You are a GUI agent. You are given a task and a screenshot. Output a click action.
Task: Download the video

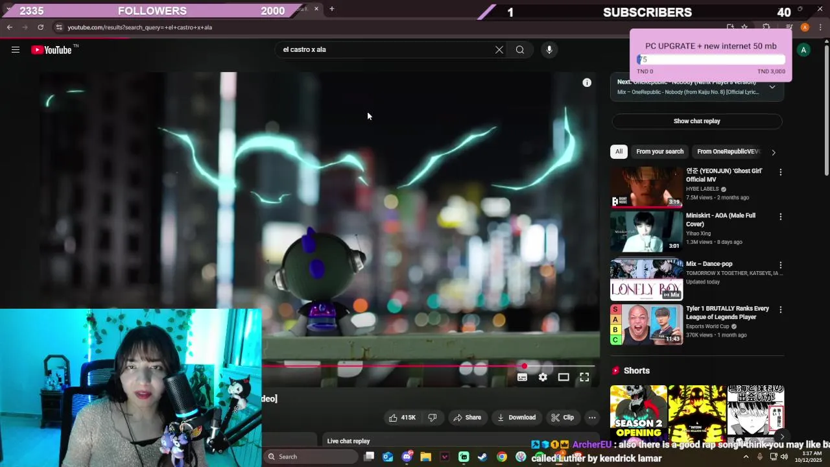[516, 418]
